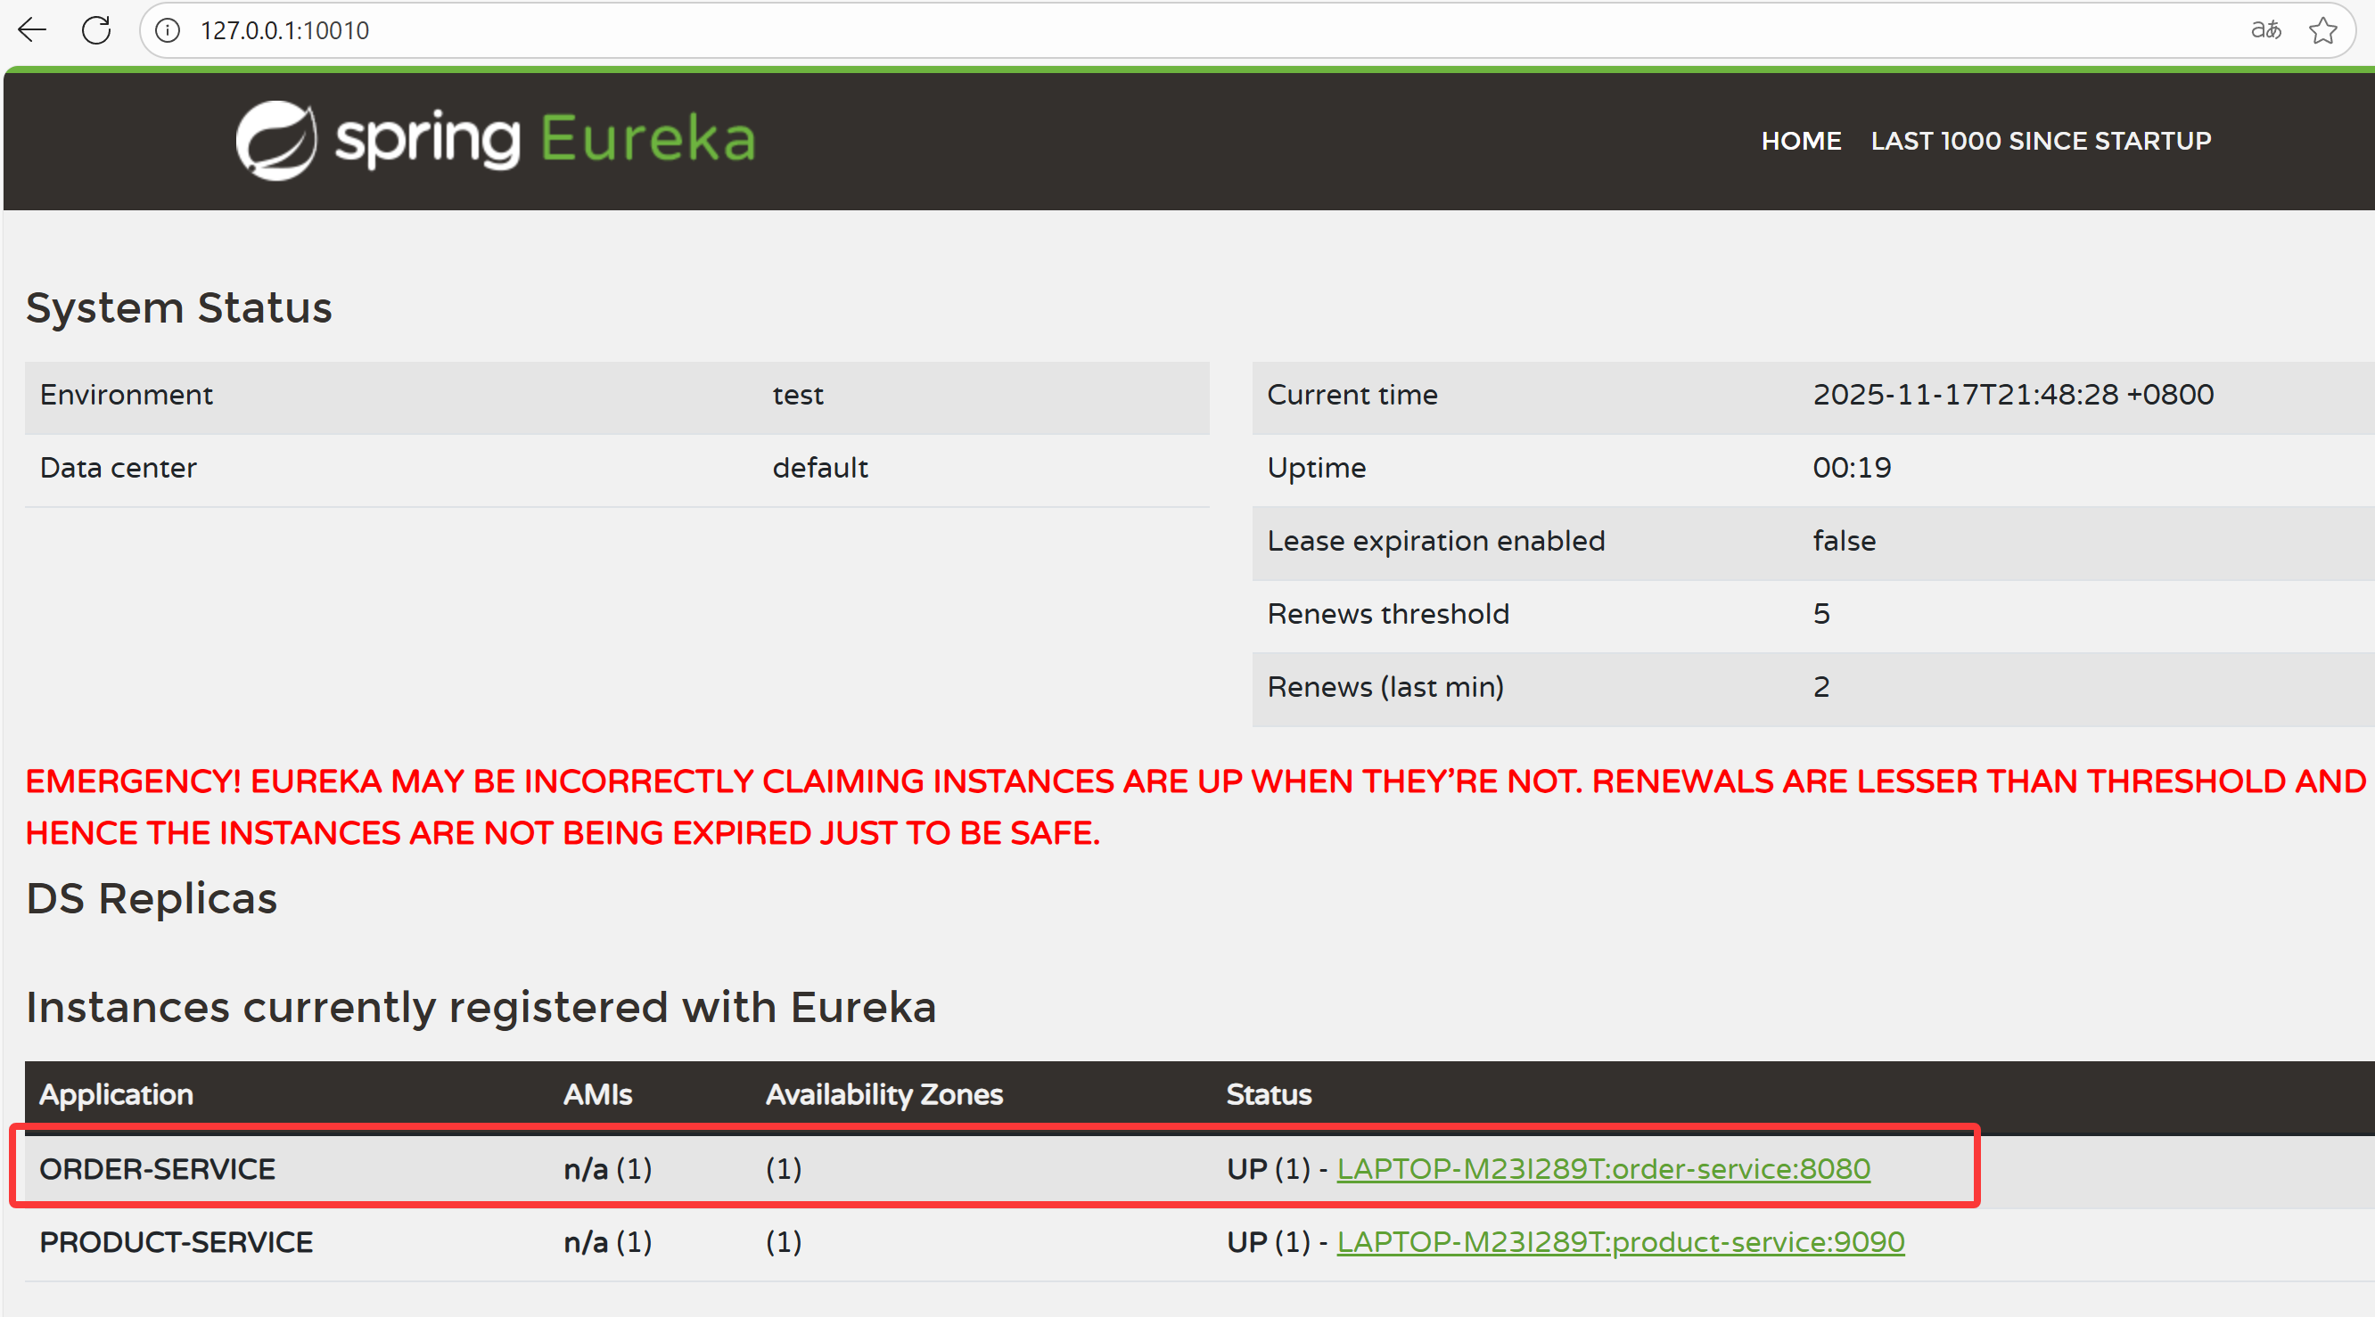The image size is (2375, 1317).
Task: Reload the page with refresh icon
Action: (96, 30)
